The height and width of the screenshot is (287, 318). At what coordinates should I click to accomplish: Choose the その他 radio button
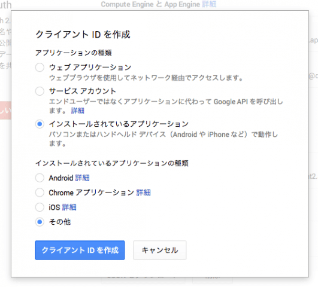tap(40, 222)
